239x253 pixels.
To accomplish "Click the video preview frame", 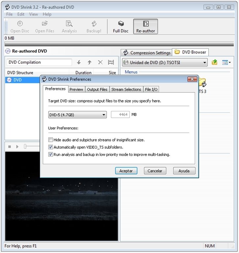I will (61, 196).
